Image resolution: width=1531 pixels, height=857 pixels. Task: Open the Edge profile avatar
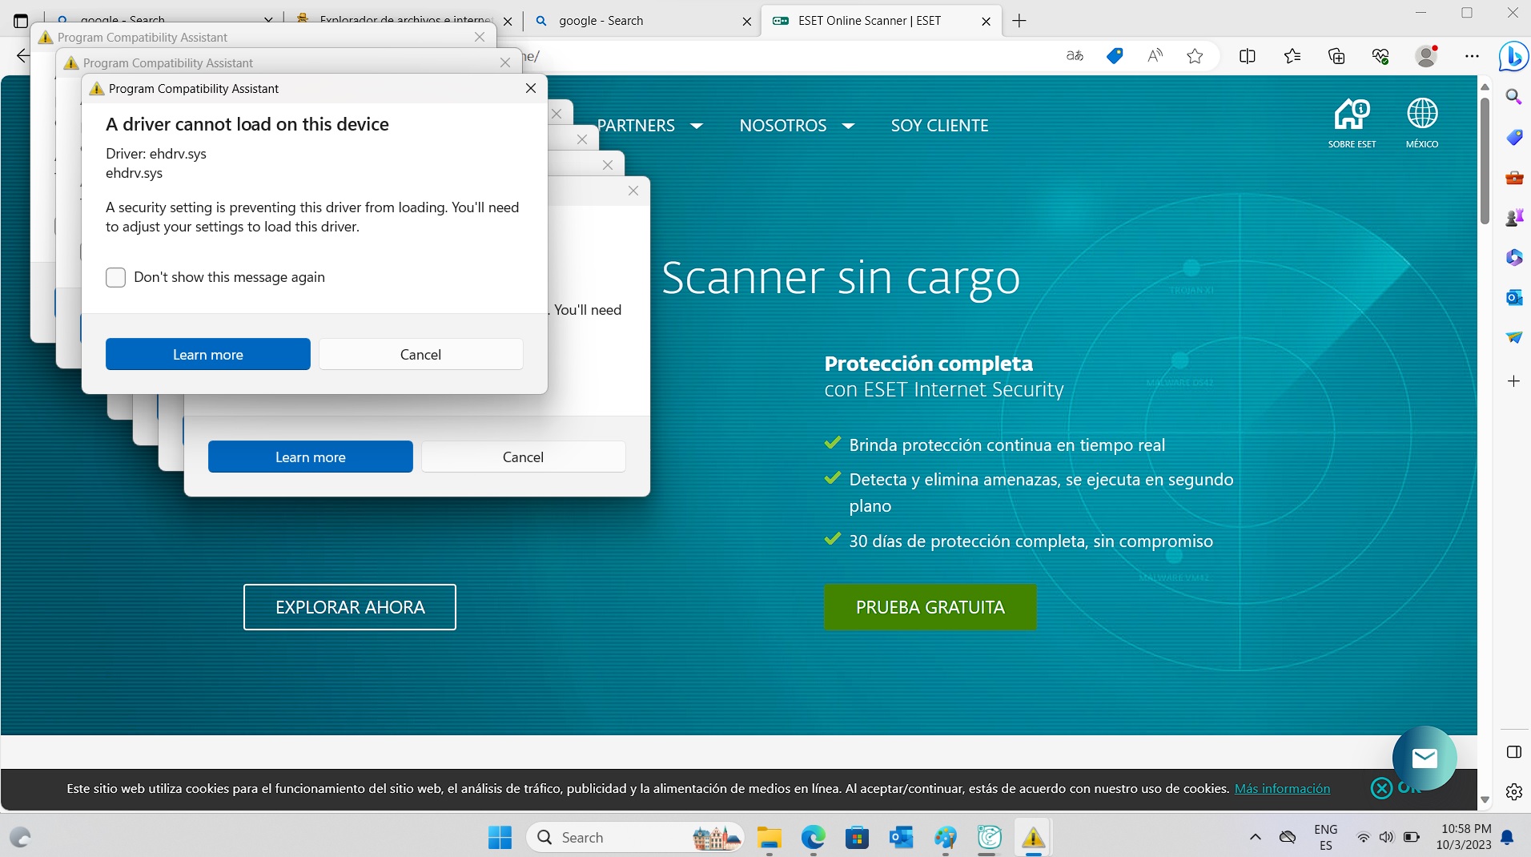1426,56
